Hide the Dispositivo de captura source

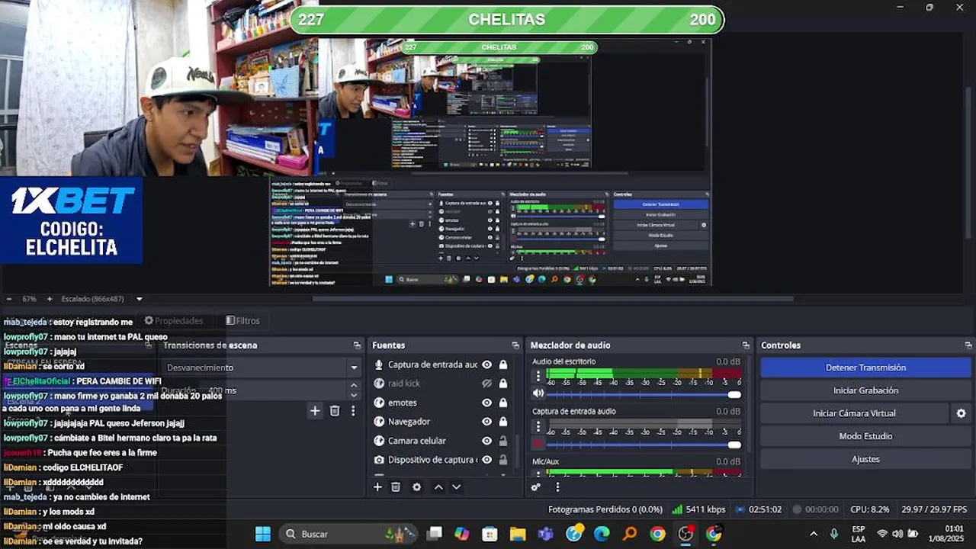(486, 460)
